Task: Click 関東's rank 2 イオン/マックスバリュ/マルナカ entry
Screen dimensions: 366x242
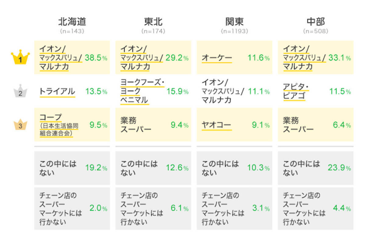Action: click(x=223, y=91)
